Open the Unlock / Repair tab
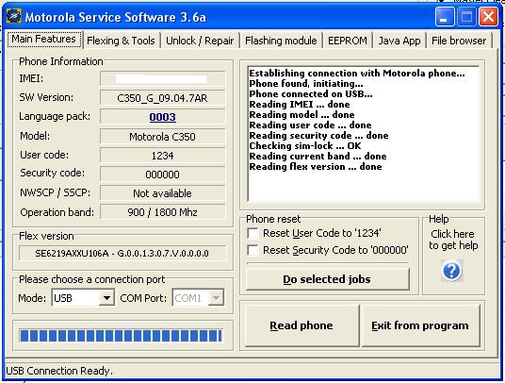 [x=200, y=41]
